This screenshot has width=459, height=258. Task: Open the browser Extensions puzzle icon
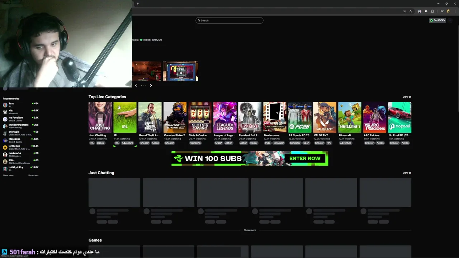coord(432,11)
